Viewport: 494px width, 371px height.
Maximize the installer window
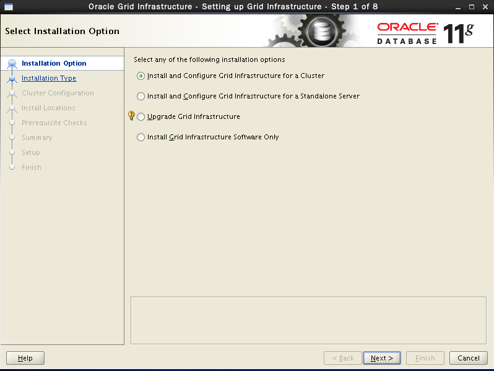[470, 7]
